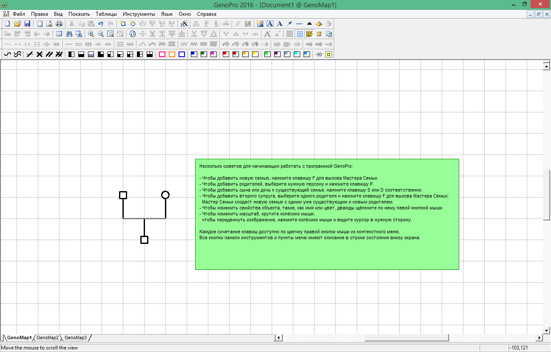Viewport: 551px width, 352px height.
Task: Open the Правка menu
Action: click(40, 14)
